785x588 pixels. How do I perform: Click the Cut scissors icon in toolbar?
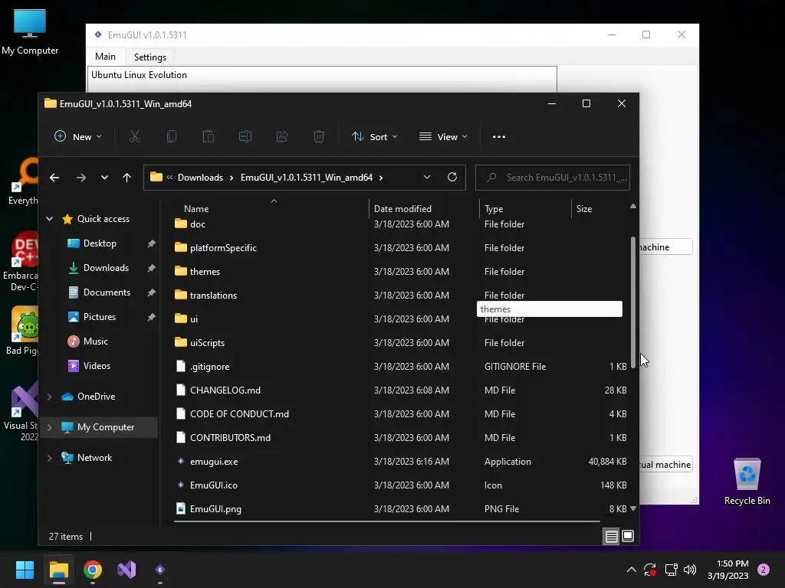(x=135, y=136)
